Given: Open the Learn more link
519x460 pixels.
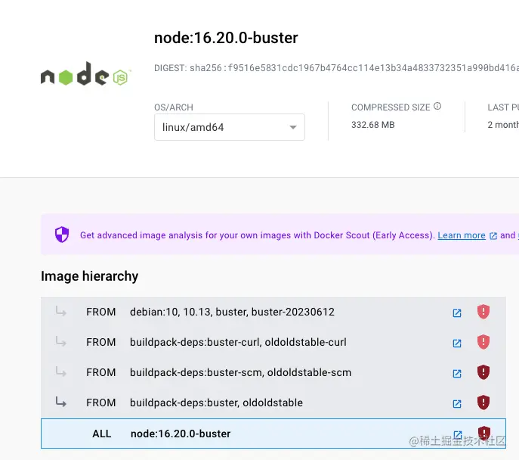Looking at the screenshot, I should [462, 235].
